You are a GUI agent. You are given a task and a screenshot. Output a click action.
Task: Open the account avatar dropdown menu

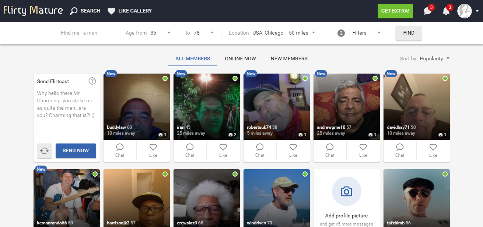[468, 11]
